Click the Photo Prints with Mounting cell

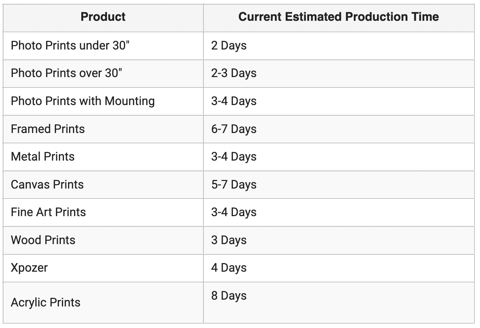point(103,101)
